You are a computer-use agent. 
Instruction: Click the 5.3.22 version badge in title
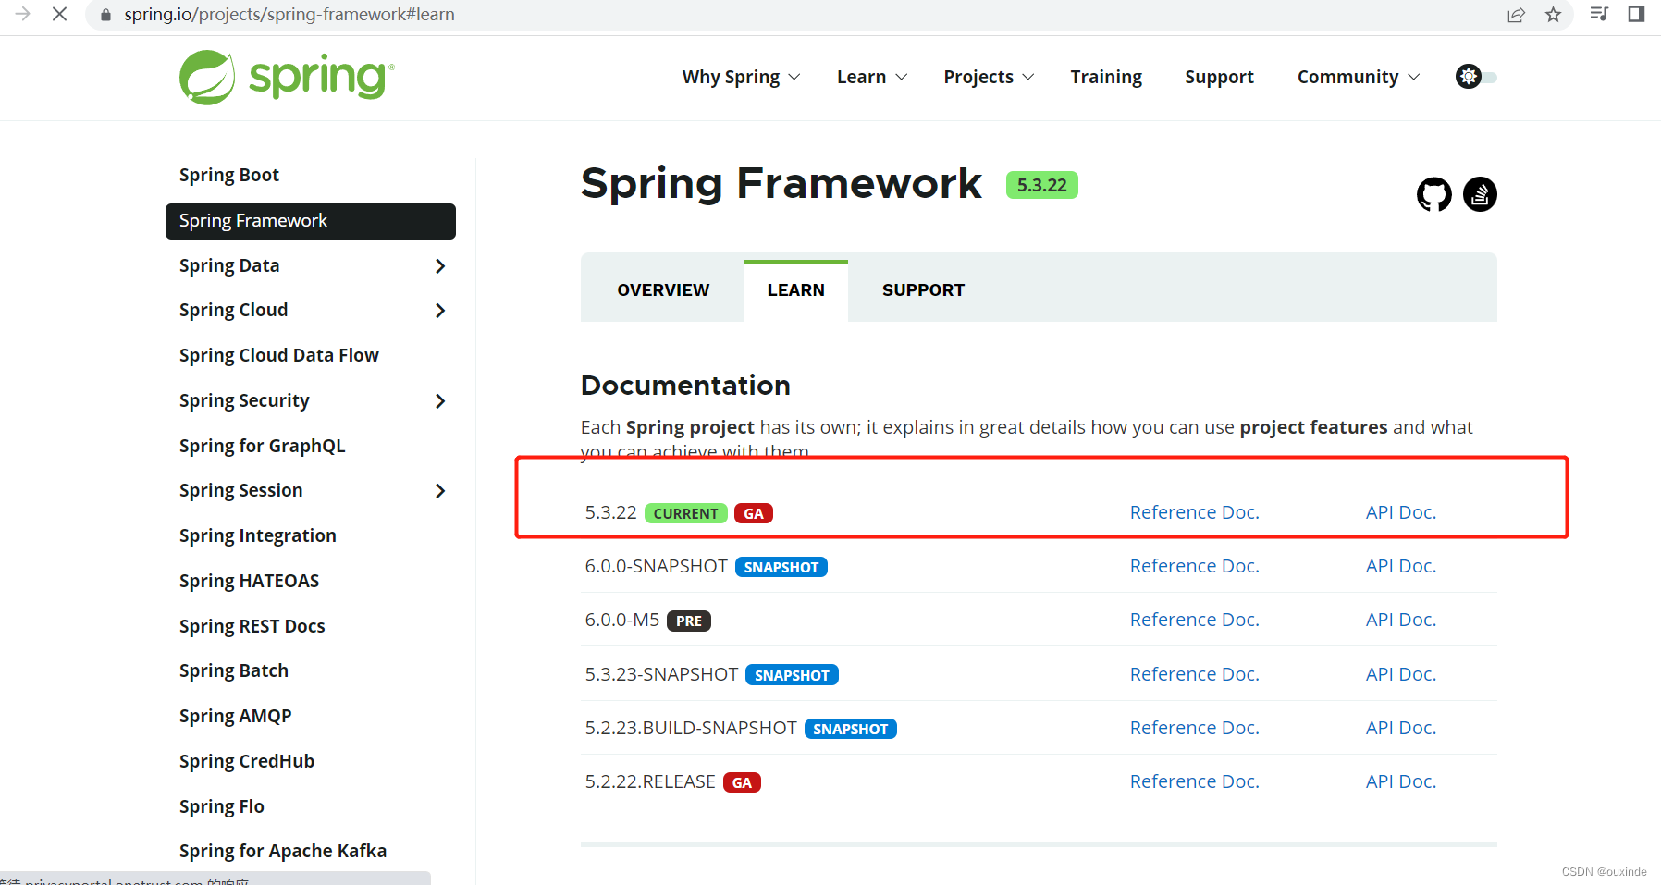pos(1042,185)
